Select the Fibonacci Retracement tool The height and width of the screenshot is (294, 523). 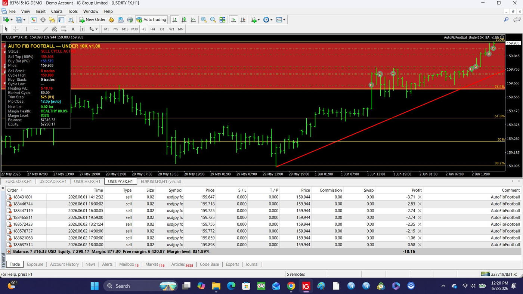pos(64,29)
